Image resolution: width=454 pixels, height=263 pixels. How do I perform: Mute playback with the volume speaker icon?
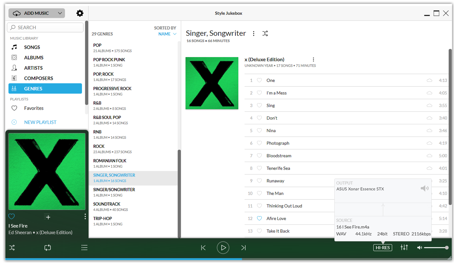[x=420, y=248]
